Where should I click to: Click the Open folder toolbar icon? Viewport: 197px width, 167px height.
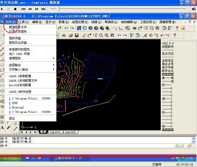click(70, 35)
